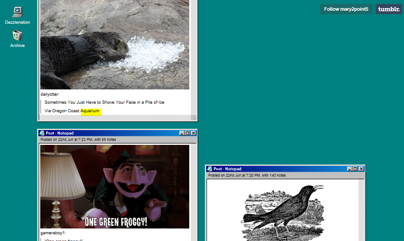Viewport: 404px width, 241px height.
Task: Click the Dazzlenation label text
Action: (x=17, y=22)
